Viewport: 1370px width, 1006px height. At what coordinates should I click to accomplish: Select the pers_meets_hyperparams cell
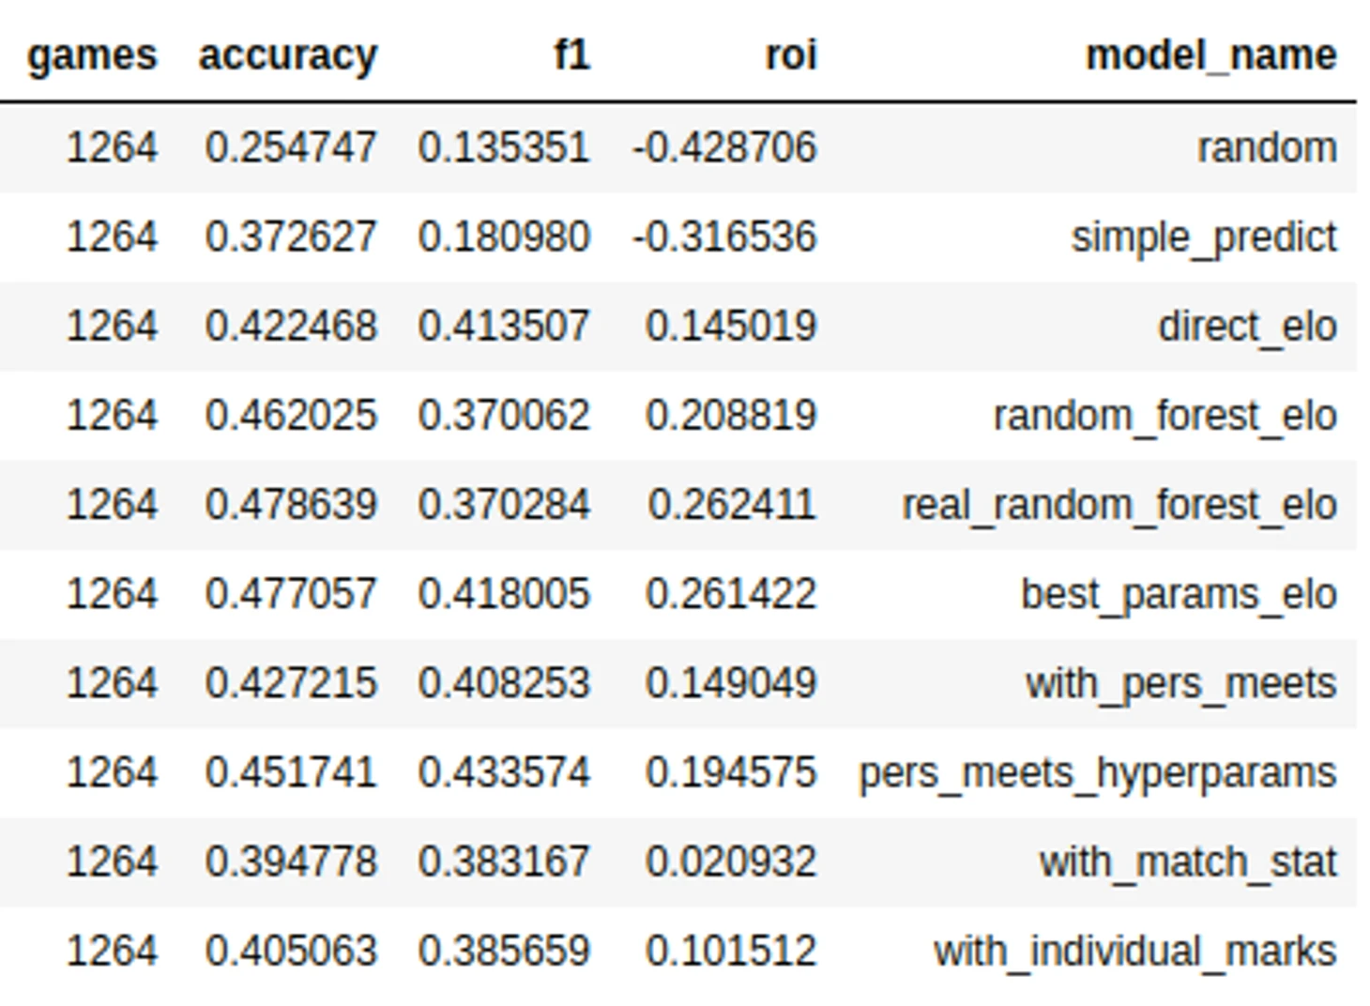click(1098, 773)
